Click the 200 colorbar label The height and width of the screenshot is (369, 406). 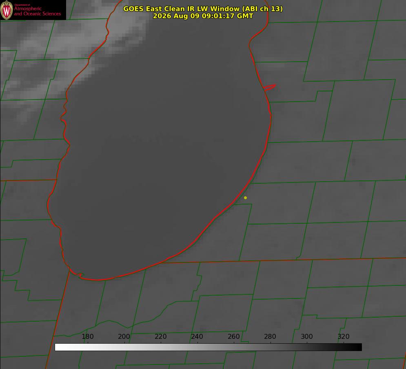(x=124, y=336)
